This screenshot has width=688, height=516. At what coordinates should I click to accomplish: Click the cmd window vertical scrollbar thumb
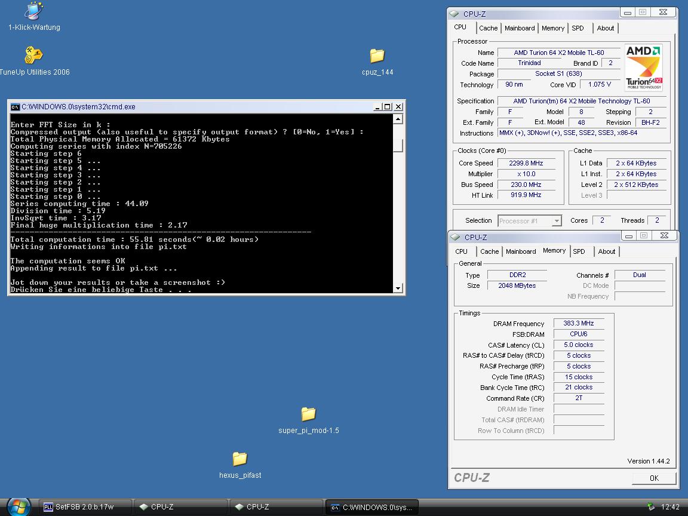[398, 146]
